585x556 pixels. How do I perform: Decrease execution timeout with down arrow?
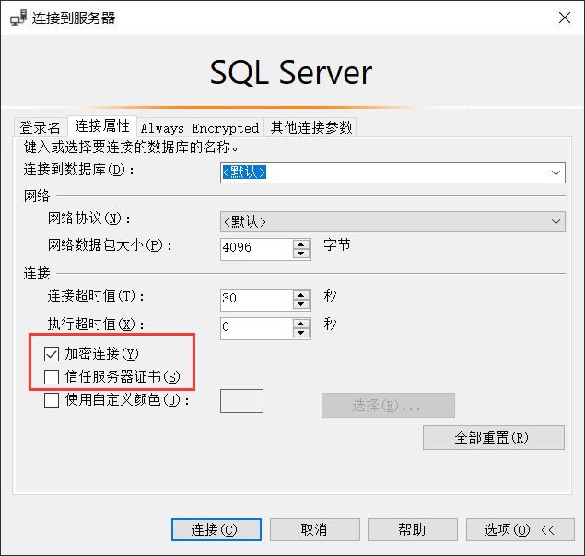tap(300, 333)
